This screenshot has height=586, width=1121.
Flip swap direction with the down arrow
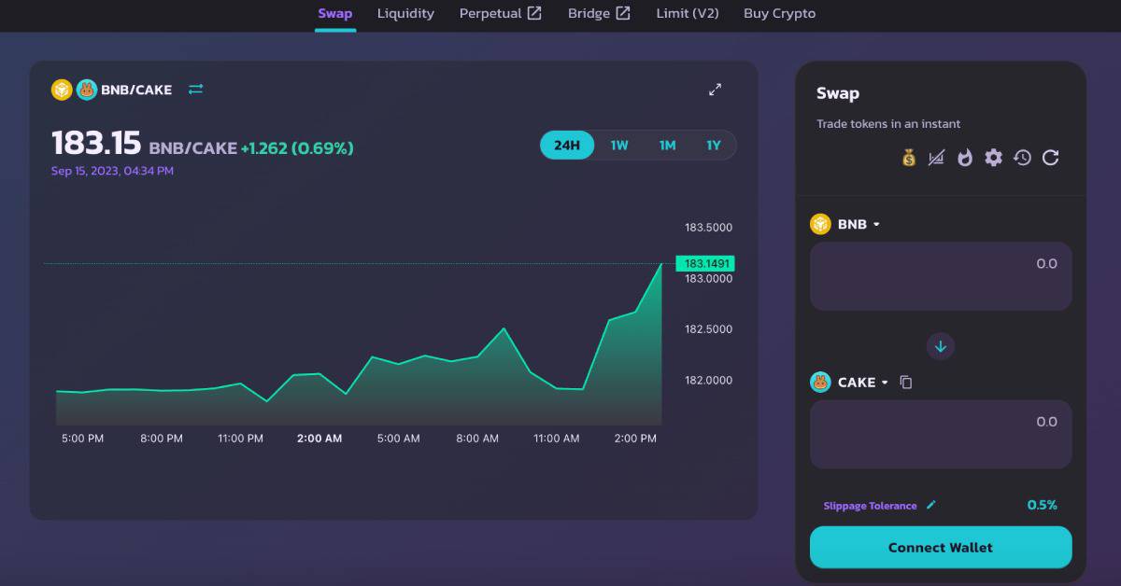coord(940,346)
